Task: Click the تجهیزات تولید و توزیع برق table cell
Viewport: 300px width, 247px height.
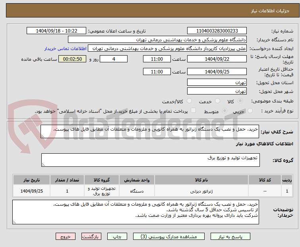Action: click(x=102, y=191)
